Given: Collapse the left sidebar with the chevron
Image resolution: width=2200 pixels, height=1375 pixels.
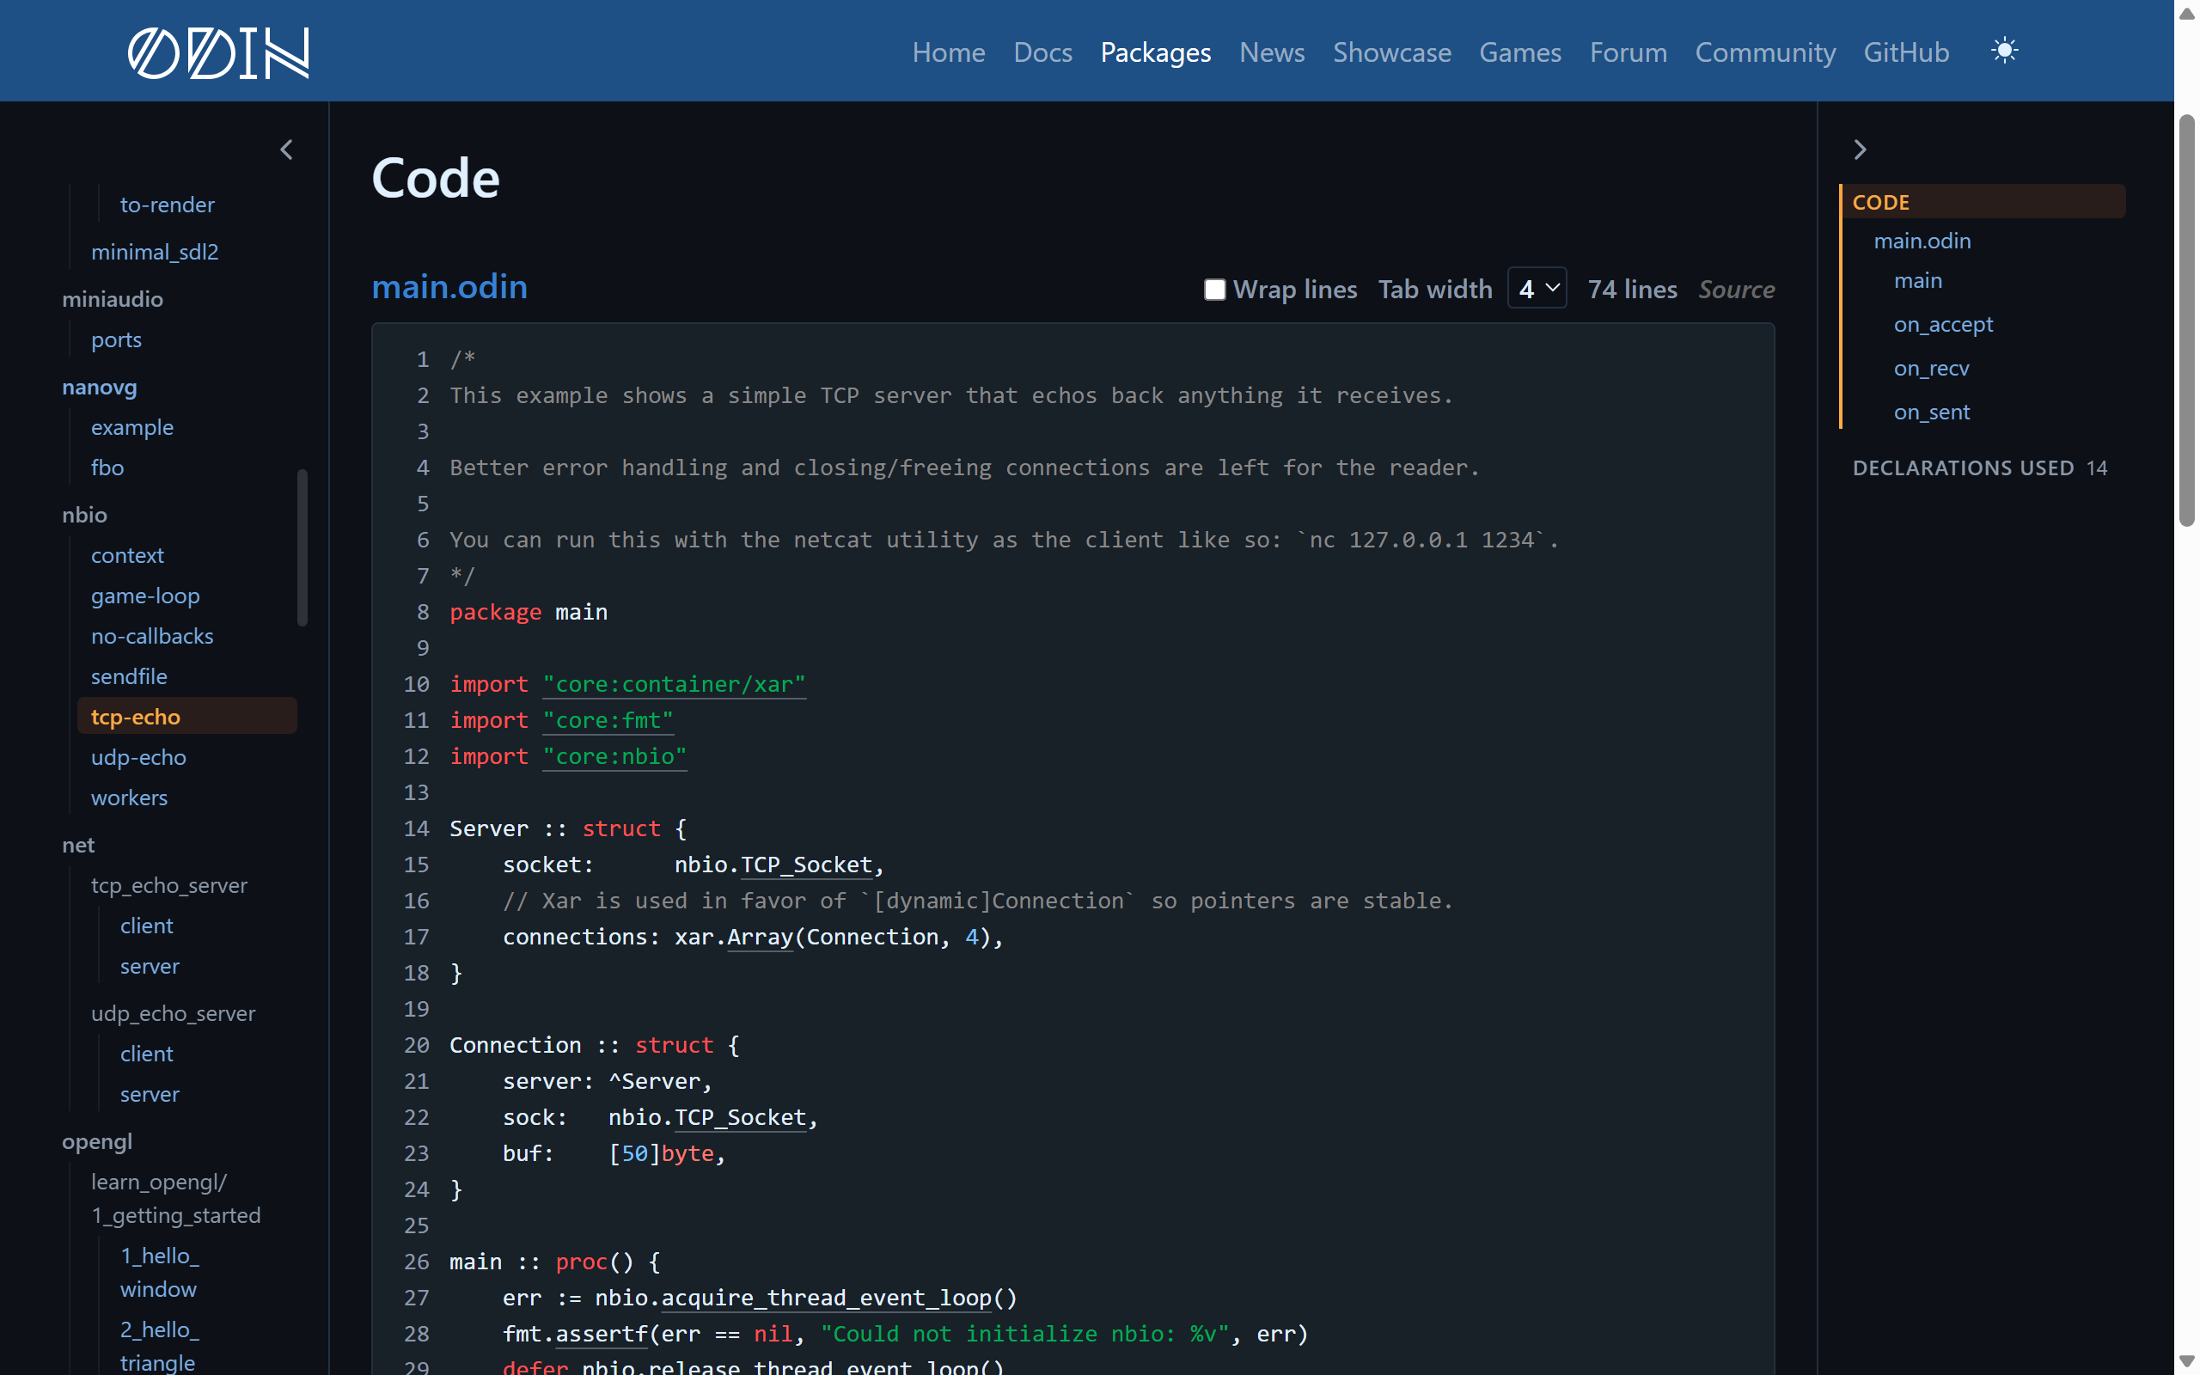Looking at the screenshot, I should coord(287,150).
